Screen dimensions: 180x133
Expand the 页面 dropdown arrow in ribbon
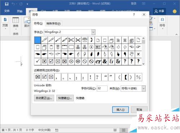5,29
